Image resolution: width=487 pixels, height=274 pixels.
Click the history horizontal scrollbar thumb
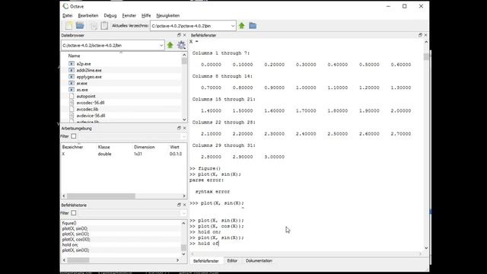78,260
